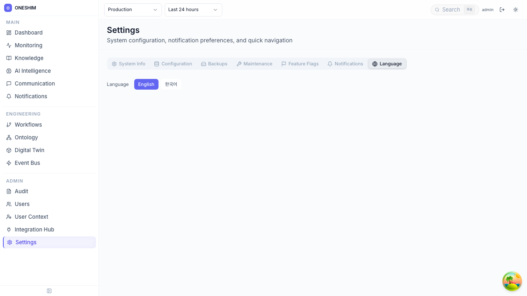This screenshot has width=527, height=296.
Task: Open the Maintenance settings tab
Action: point(254,64)
